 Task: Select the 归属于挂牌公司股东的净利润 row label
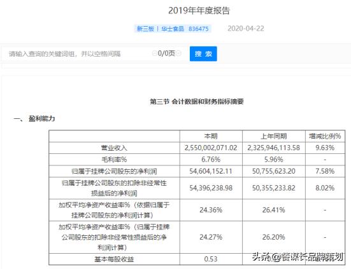114,171
